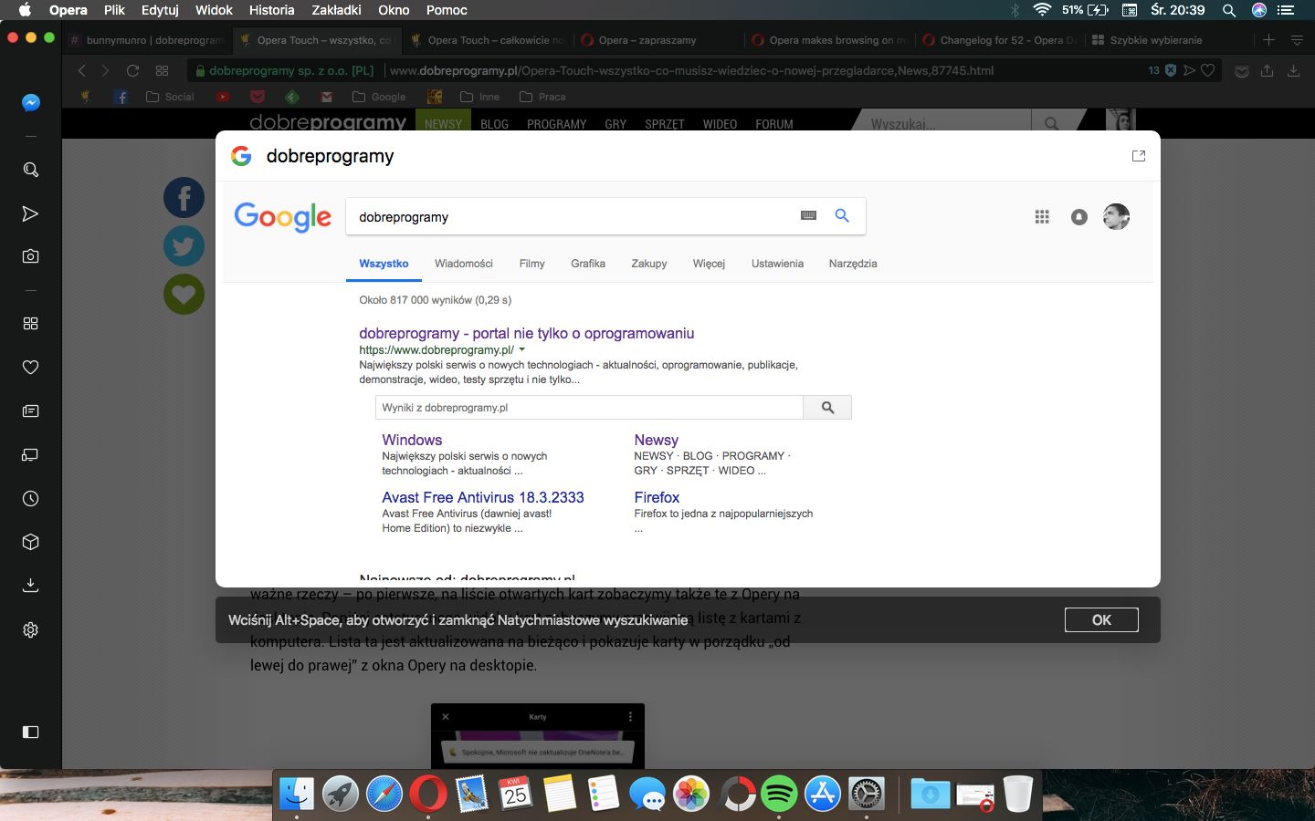Image resolution: width=1315 pixels, height=821 pixels.
Task: Open Windows sitelink
Action: point(412,440)
